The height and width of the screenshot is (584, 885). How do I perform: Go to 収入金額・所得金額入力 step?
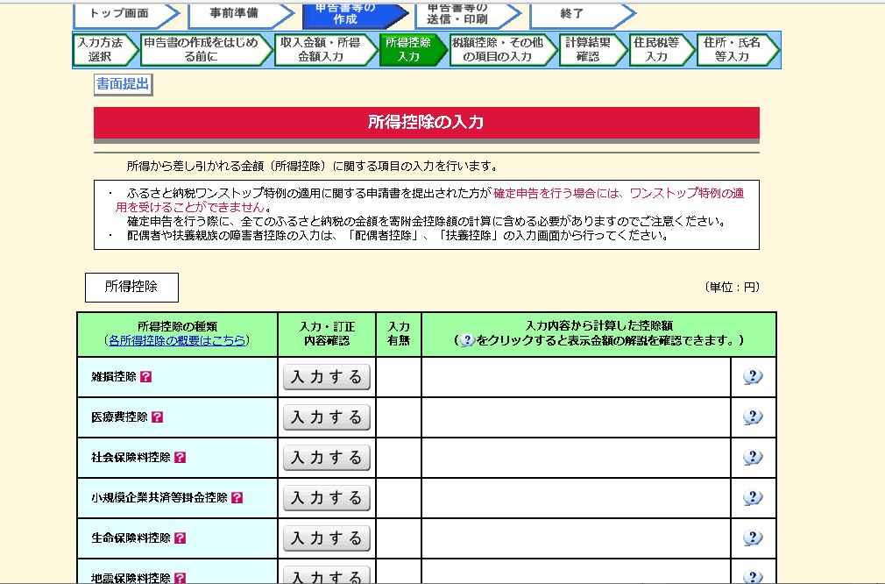pyautogui.click(x=321, y=49)
